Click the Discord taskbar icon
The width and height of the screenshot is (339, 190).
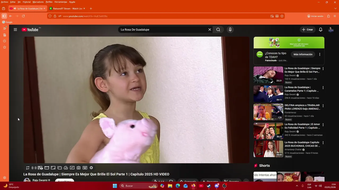click(x=217, y=186)
